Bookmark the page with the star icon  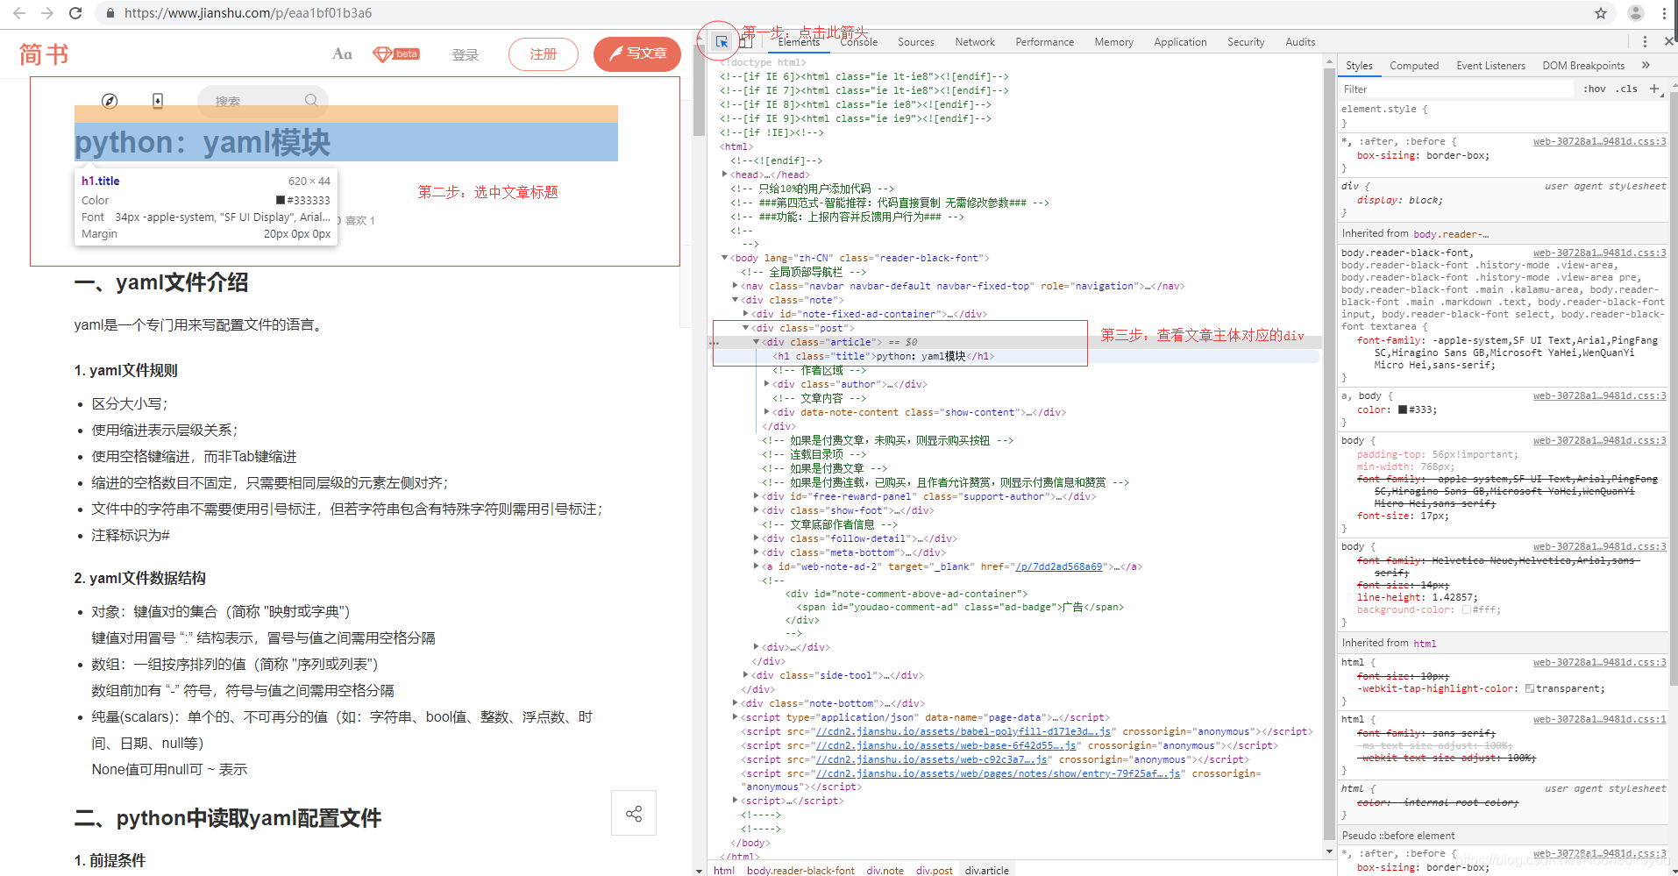pos(1601,13)
